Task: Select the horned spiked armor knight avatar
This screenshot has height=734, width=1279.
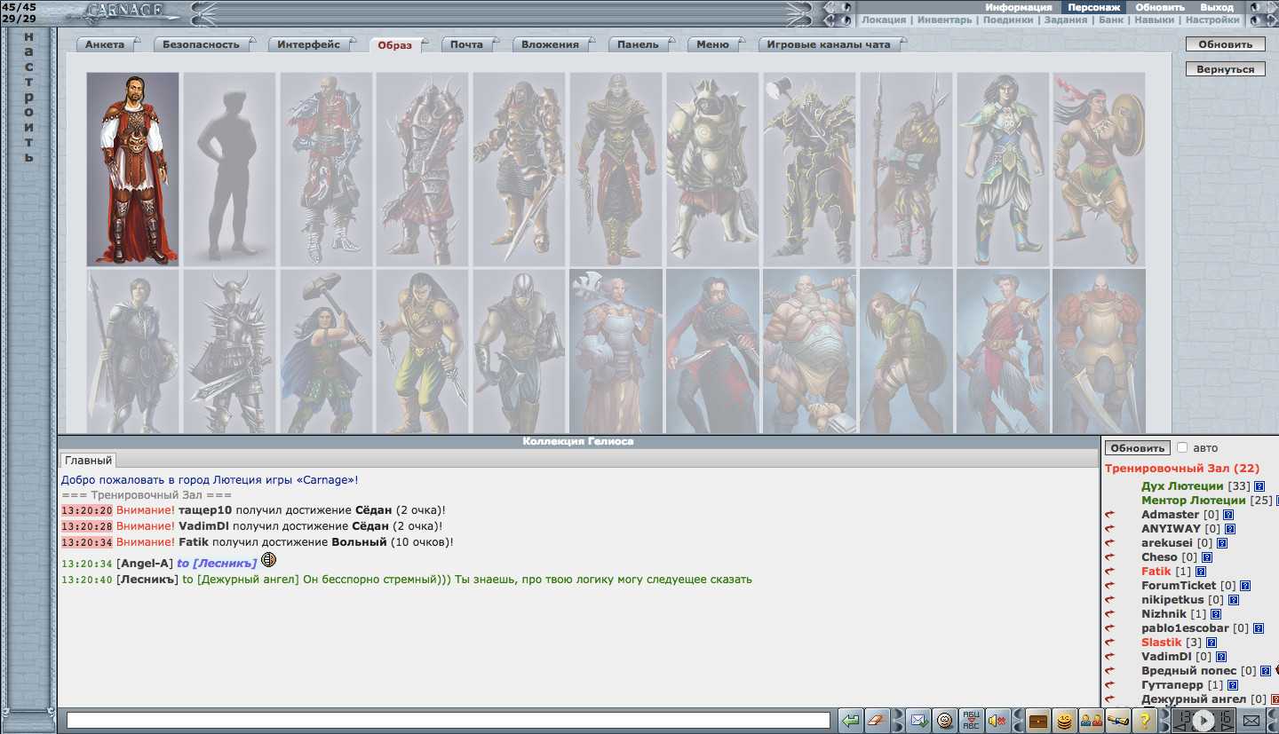Action: click(229, 351)
